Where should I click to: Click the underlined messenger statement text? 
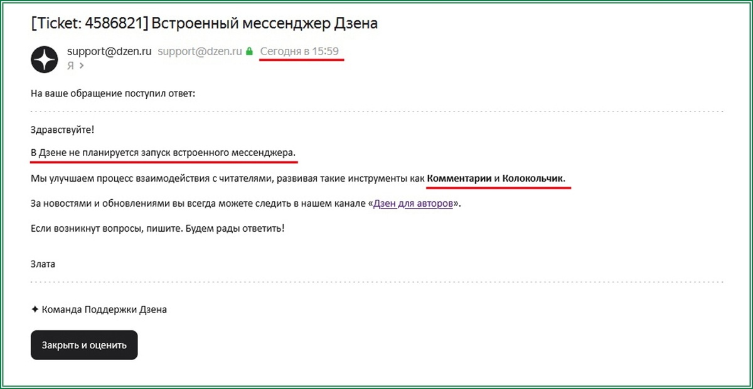tap(163, 152)
